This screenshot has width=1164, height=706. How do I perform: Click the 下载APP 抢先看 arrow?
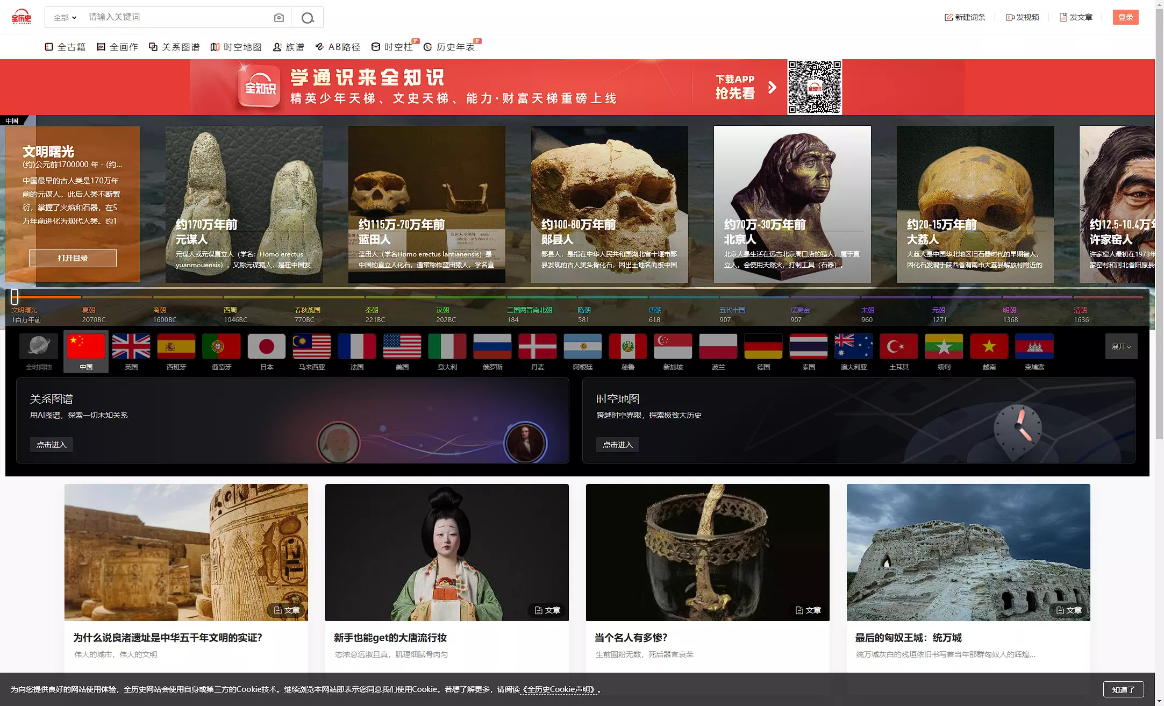[x=773, y=87]
